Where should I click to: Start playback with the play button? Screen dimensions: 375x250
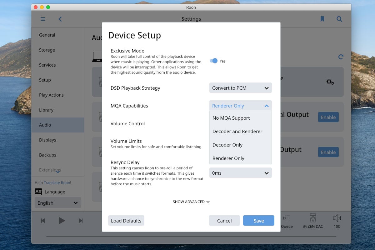click(x=62, y=221)
